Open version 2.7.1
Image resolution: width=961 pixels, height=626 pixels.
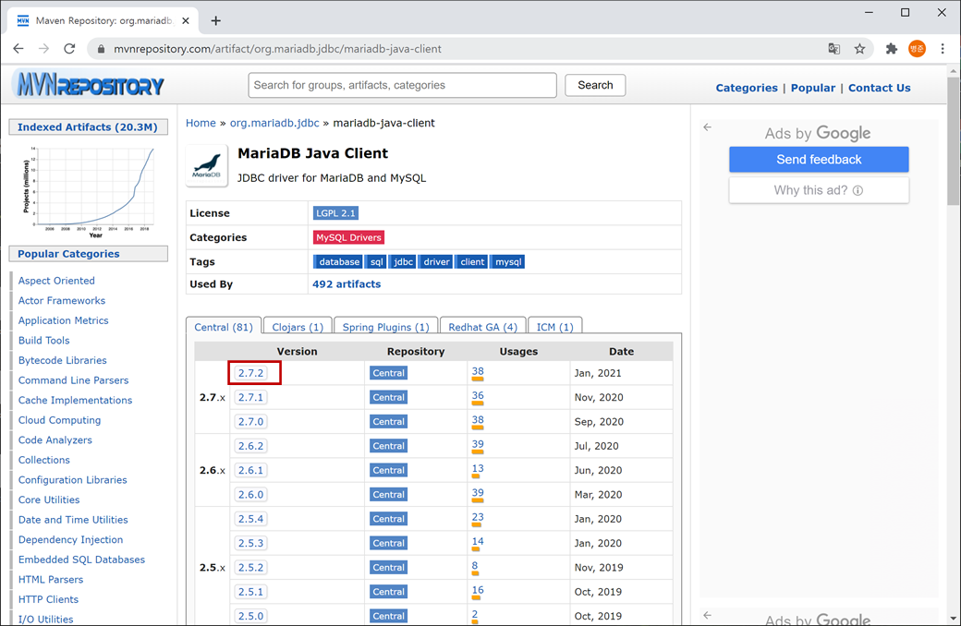coord(250,398)
